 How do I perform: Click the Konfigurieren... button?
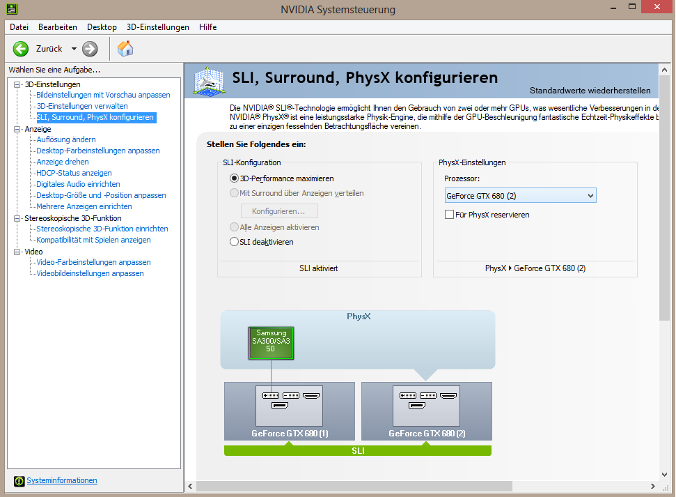(279, 211)
